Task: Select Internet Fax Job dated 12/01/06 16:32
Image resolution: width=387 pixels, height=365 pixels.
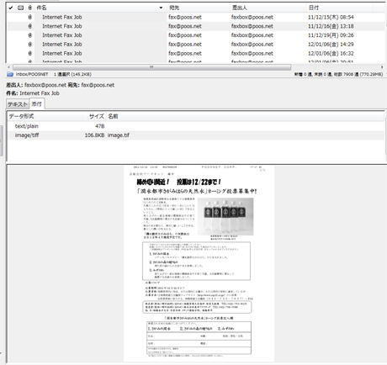Action: [x=195, y=53]
